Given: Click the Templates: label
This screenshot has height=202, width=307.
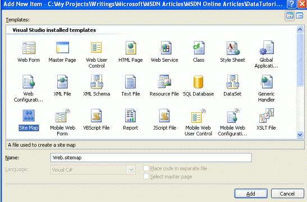Looking at the screenshot, I should click(x=17, y=20).
